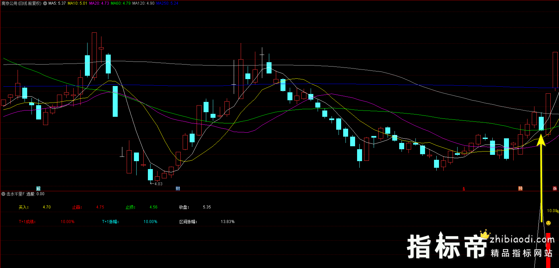Click the 止赢 value 4.75
The width and height of the screenshot is (559, 268).
coord(100,207)
